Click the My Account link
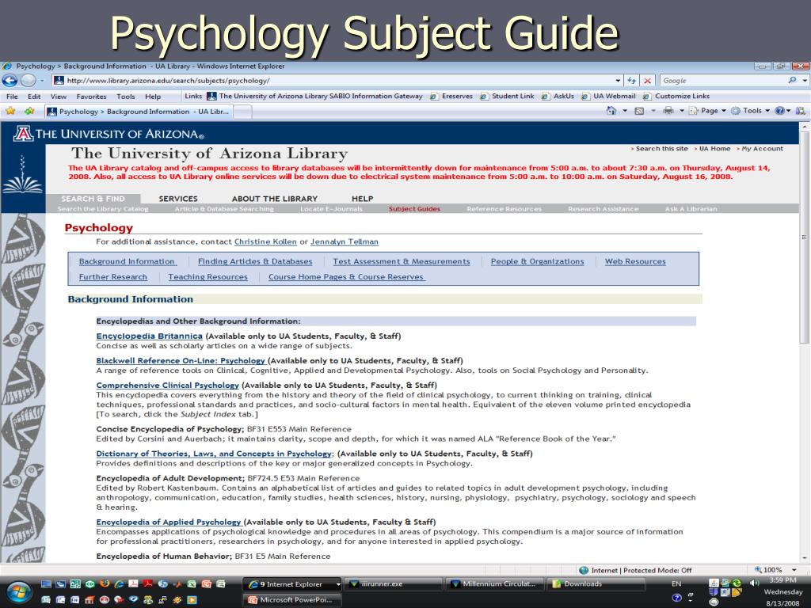 pyautogui.click(x=763, y=148)
